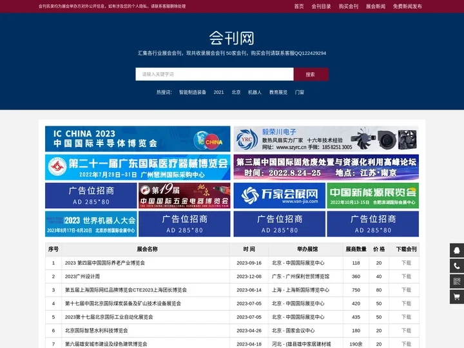Click the 会刊网 site title logo
Screen dimensions: 464x348
232,38
